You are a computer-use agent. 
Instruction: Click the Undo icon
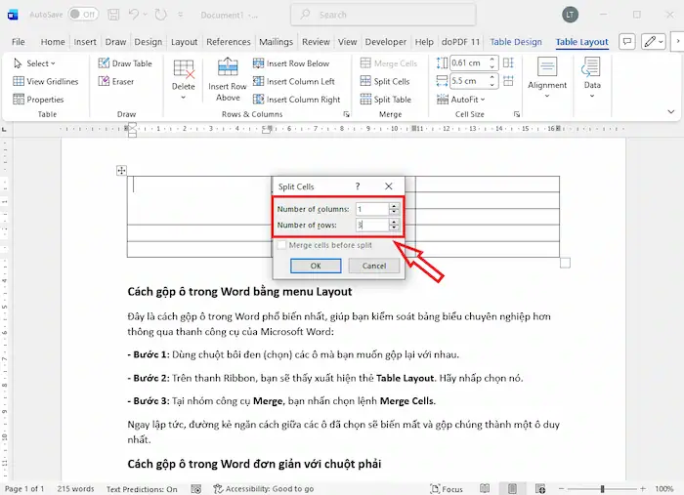point(134,15)
